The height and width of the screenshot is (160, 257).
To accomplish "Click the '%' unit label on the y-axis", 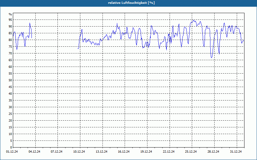I will point(10,14).
